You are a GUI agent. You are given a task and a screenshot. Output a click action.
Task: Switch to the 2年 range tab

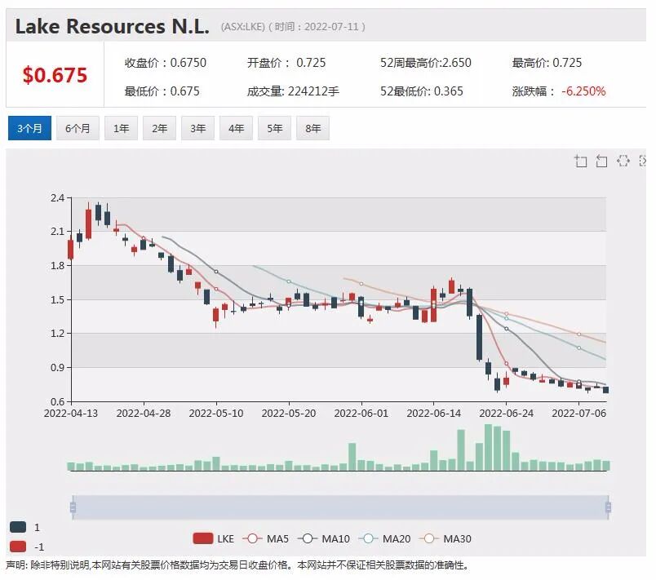click(x=159, y=128)
